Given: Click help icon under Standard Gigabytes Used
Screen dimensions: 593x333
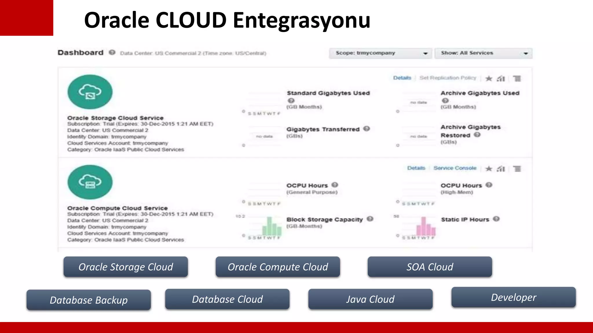Looking at the screenshot, I should point(291,100).
